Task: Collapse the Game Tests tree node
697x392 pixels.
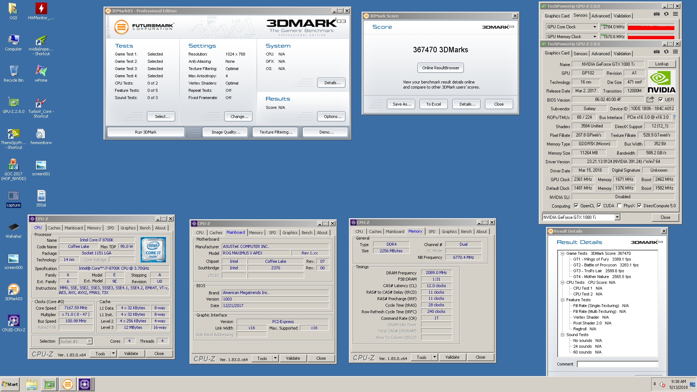Action: 562,253
